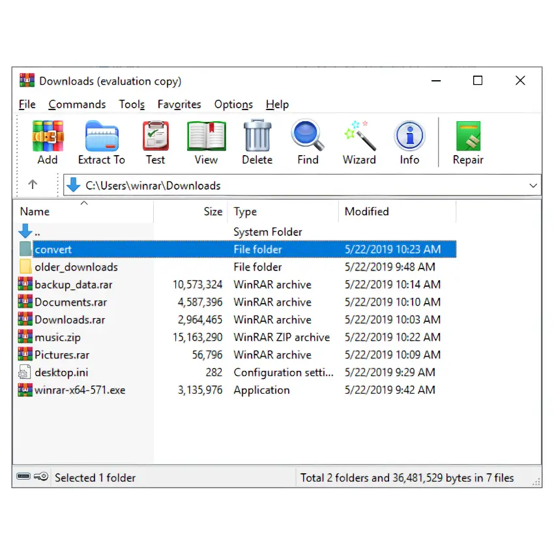Click the C:\Users\winrar\Downloads path field
Screen dimensions: 554x554
click(x=302, y=185)
